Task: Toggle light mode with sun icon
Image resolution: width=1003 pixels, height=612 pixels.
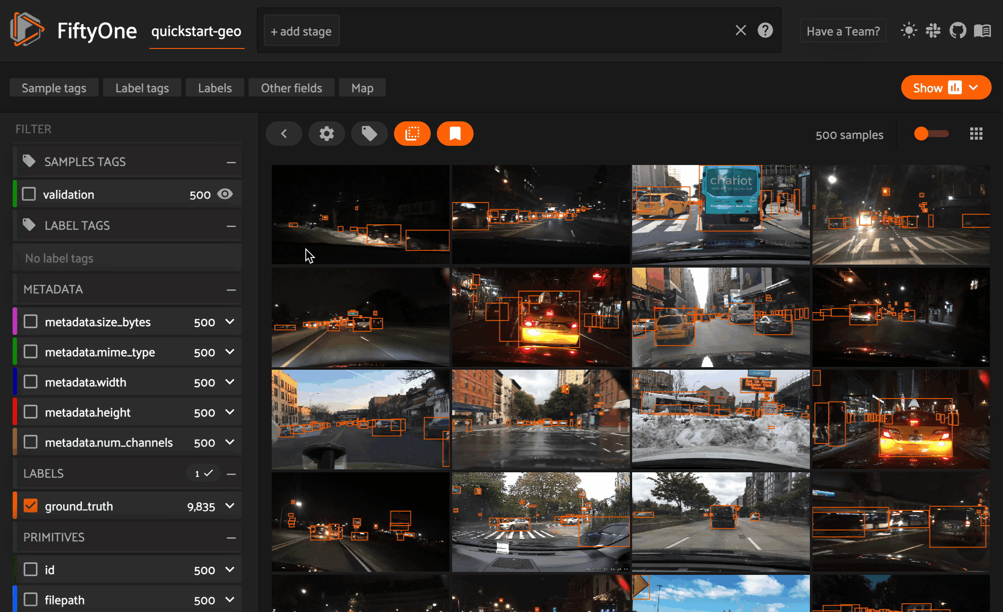Action: [x=909, y=31]
